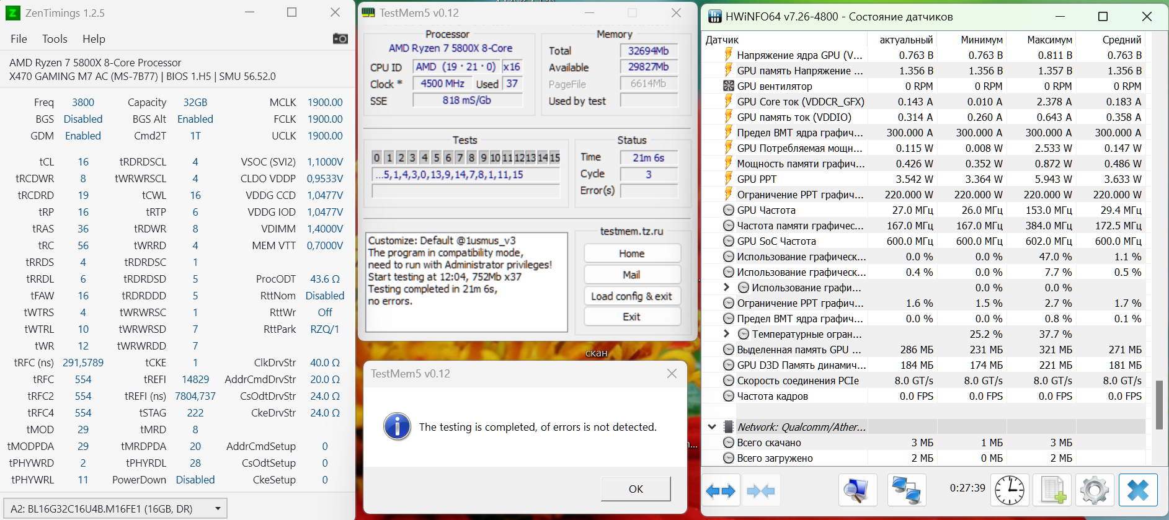Click the testmem.tz.ru label in TestMem5
The width and height of the screenshot is (1169, 520).
(632, 231)
